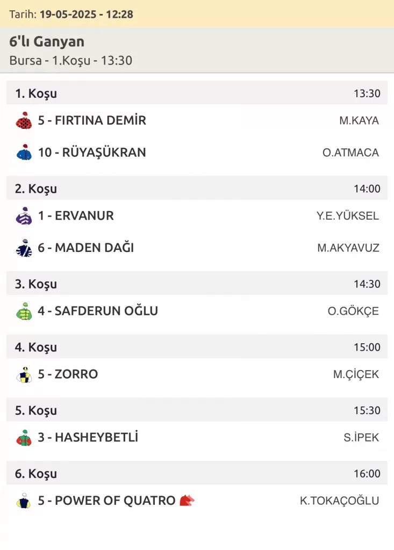The width and height of the screenshot is (394, 550).
Task: Click jockey name K.TOKAÇOĞLU
Action: click(339, 501)
